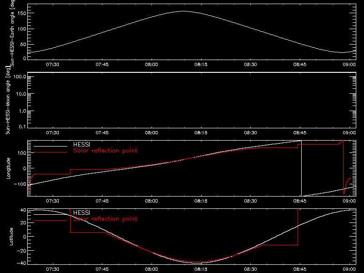The height and width of the screenshot is (273, 364).
Task: Select the HESSI legend label in Longitude plot
Action: [x=81, y=144]
